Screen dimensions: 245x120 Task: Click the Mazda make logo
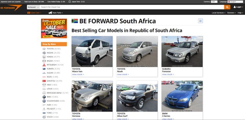pyautogui.click(x=44, y=61)
